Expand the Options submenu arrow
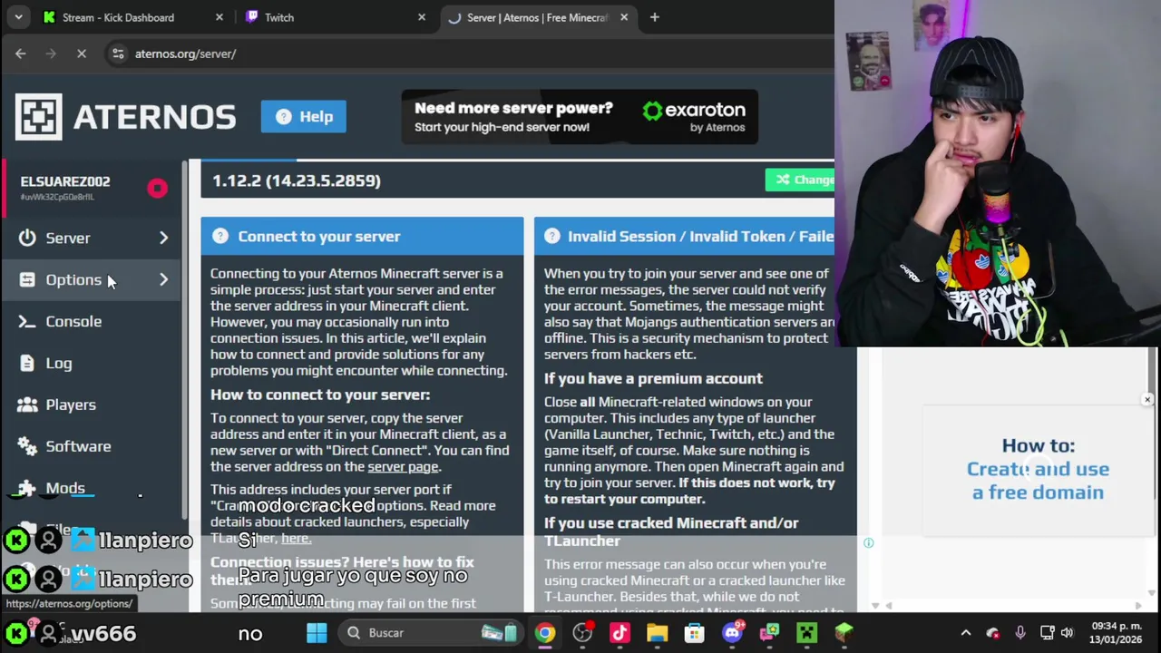The height and width of the screenshot is (653, 1161). tap(163, 279)
